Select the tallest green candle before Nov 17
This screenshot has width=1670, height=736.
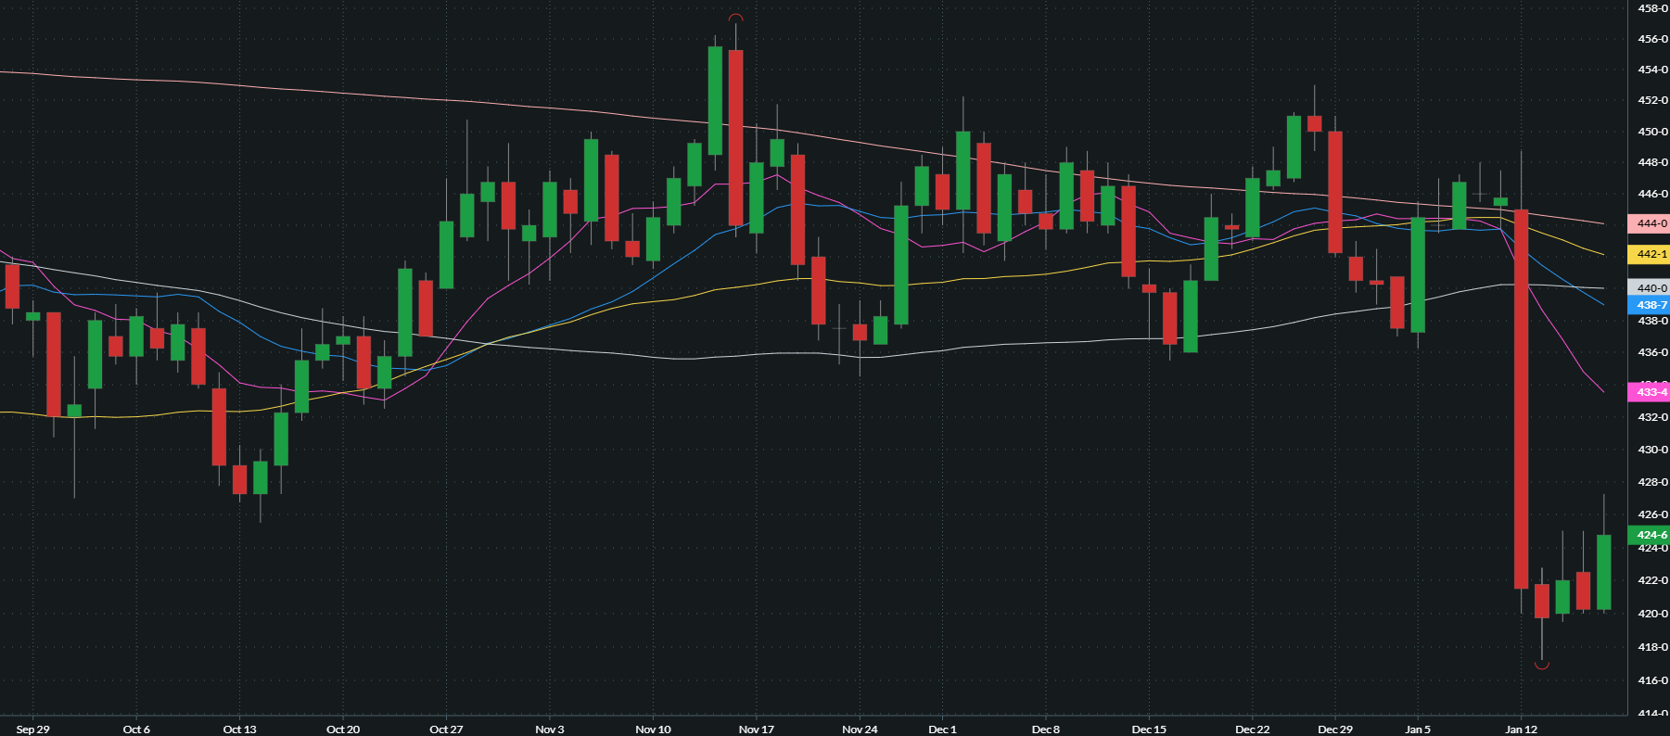(715, 100)
